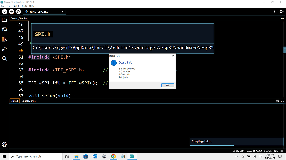Start debugging from the toolbar debug icon

click(x=18, y=12)
